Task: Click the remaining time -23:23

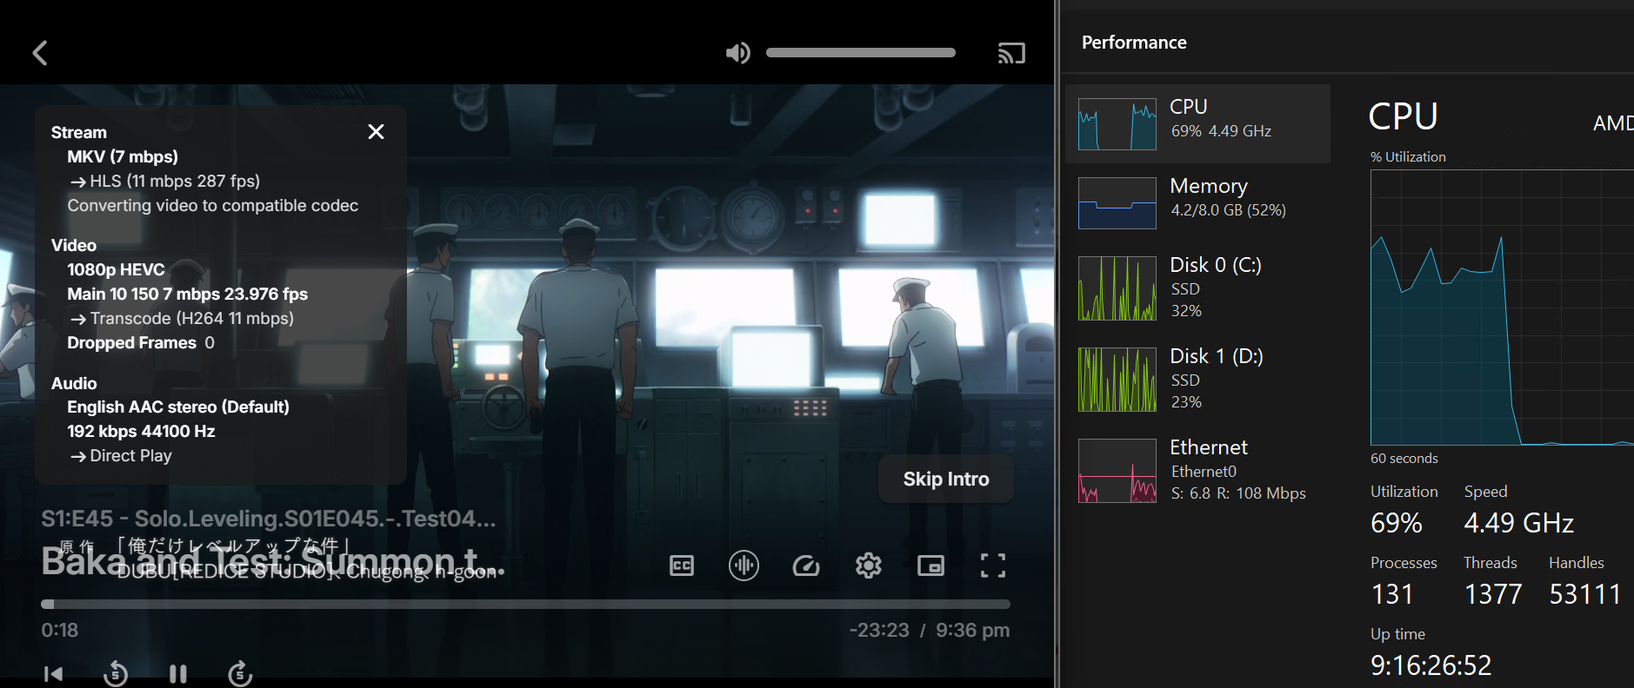Action: 879,630
